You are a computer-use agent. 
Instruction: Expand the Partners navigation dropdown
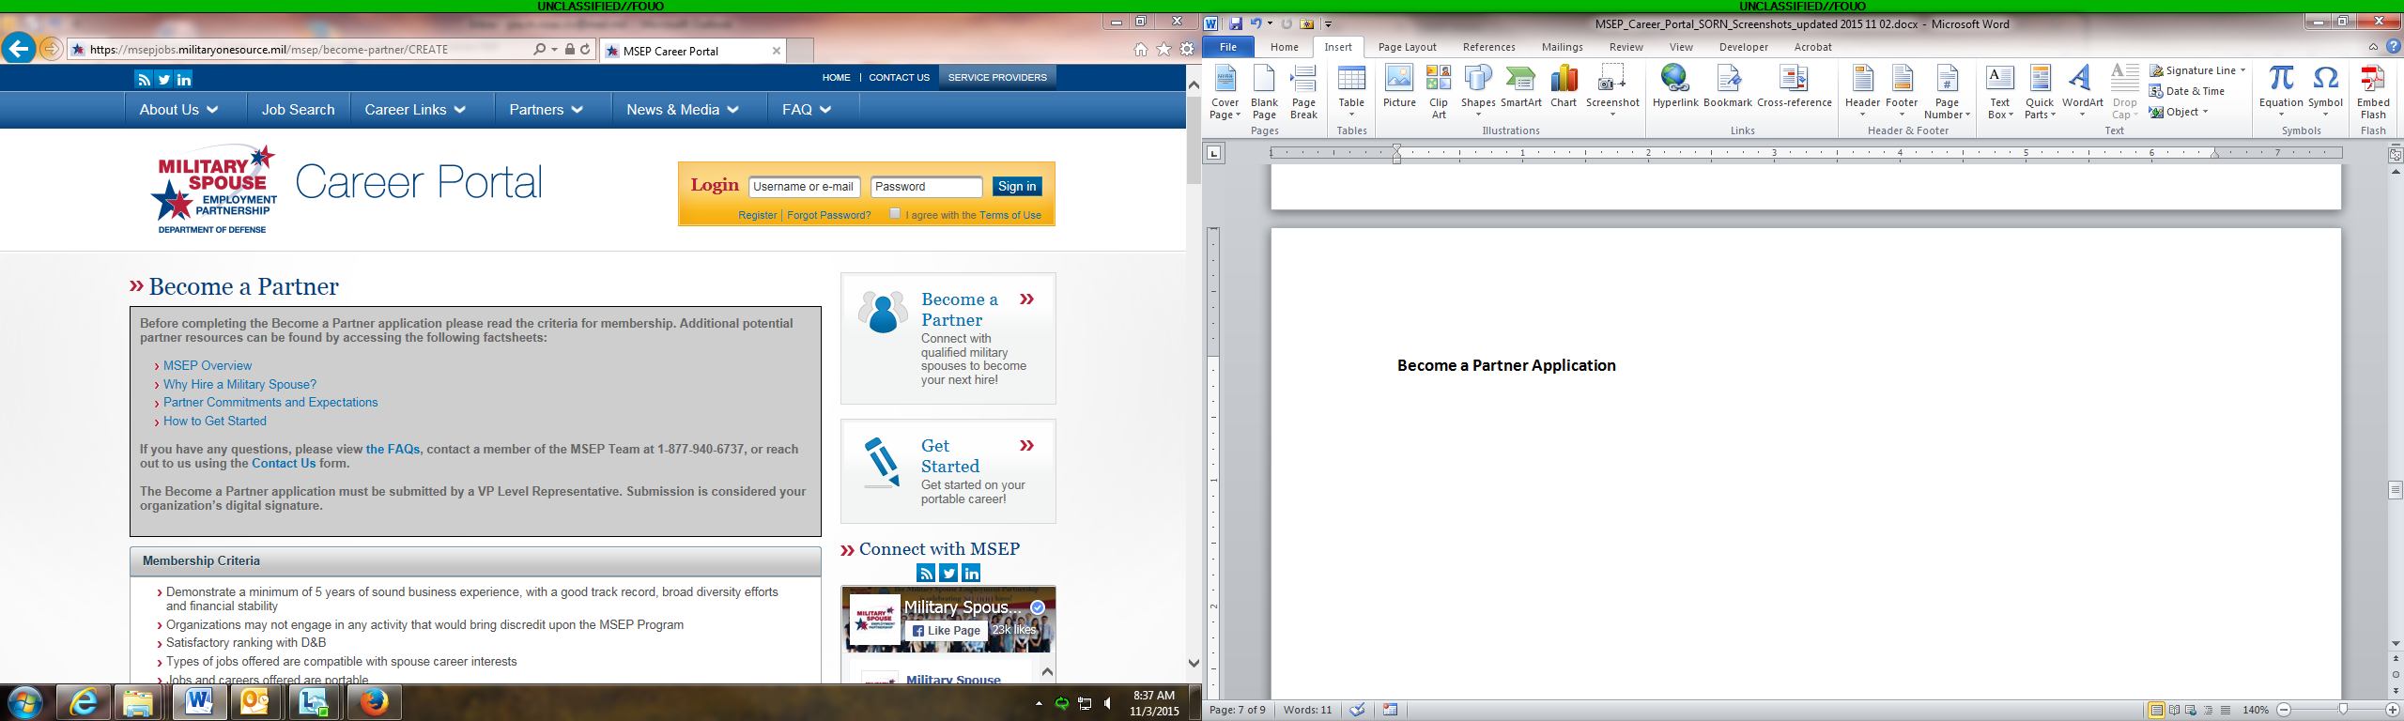coord(546,110)
